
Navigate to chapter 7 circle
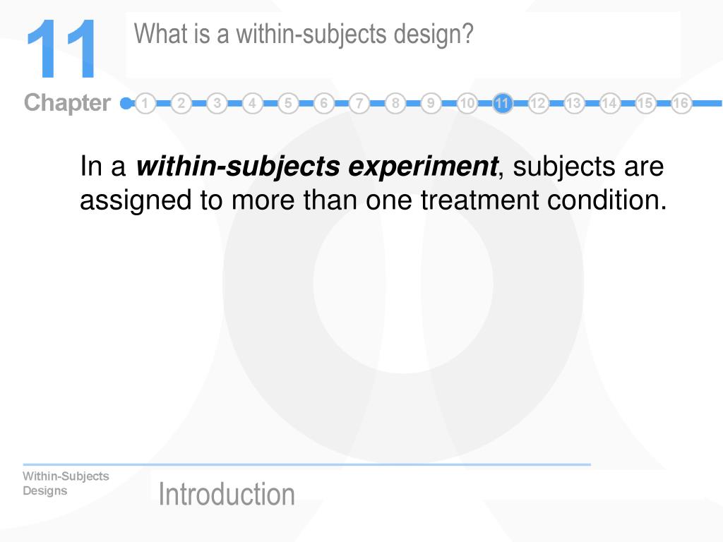(359, 103)
